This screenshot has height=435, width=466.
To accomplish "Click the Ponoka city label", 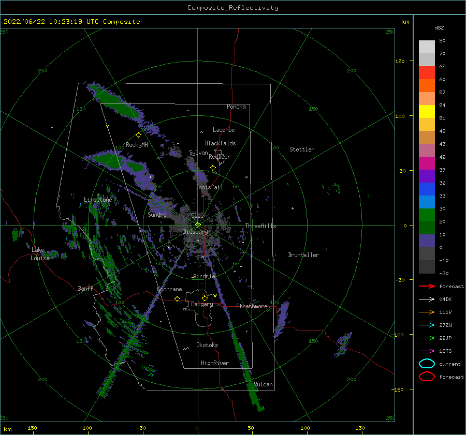I will 236,107.
